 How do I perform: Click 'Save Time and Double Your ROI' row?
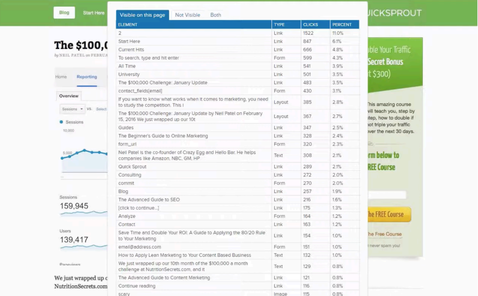(237, 235)
